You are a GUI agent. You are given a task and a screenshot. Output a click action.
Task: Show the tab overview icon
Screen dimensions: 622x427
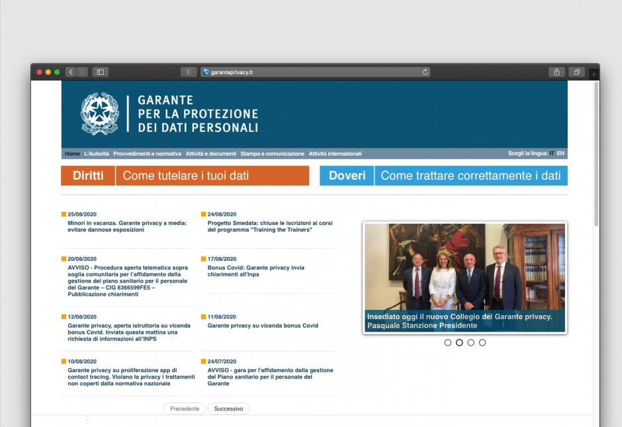[x=577, y=71]
